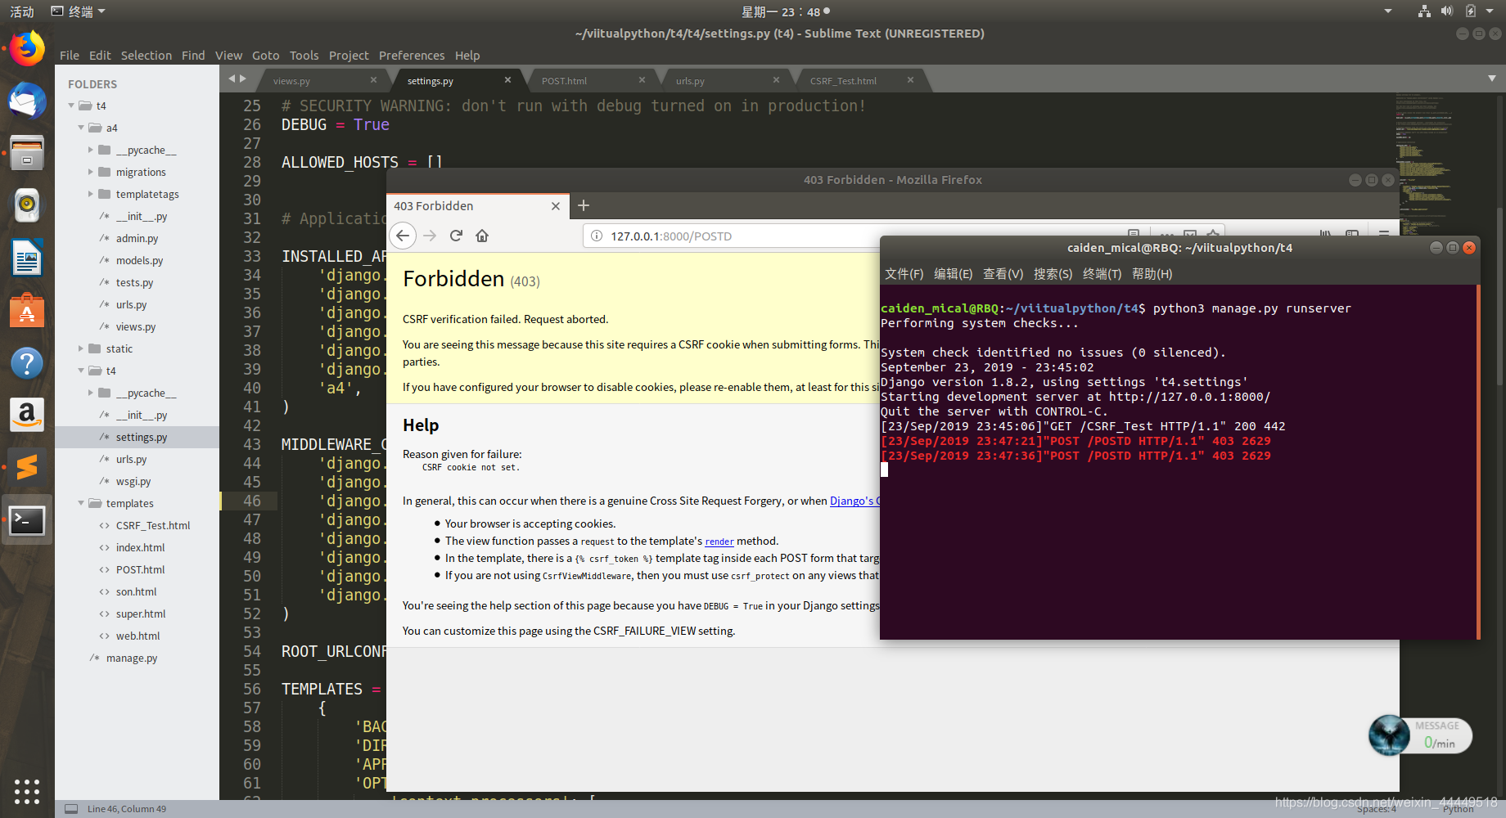Collapse the inner t4 project folder
1506x818 pixels.
point(81,371)
